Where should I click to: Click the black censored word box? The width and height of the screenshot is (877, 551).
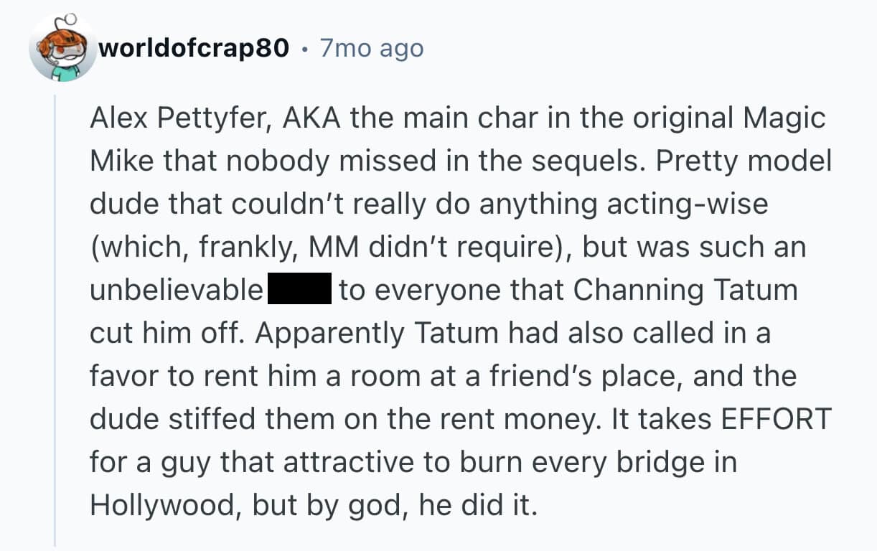click(299, 290)
